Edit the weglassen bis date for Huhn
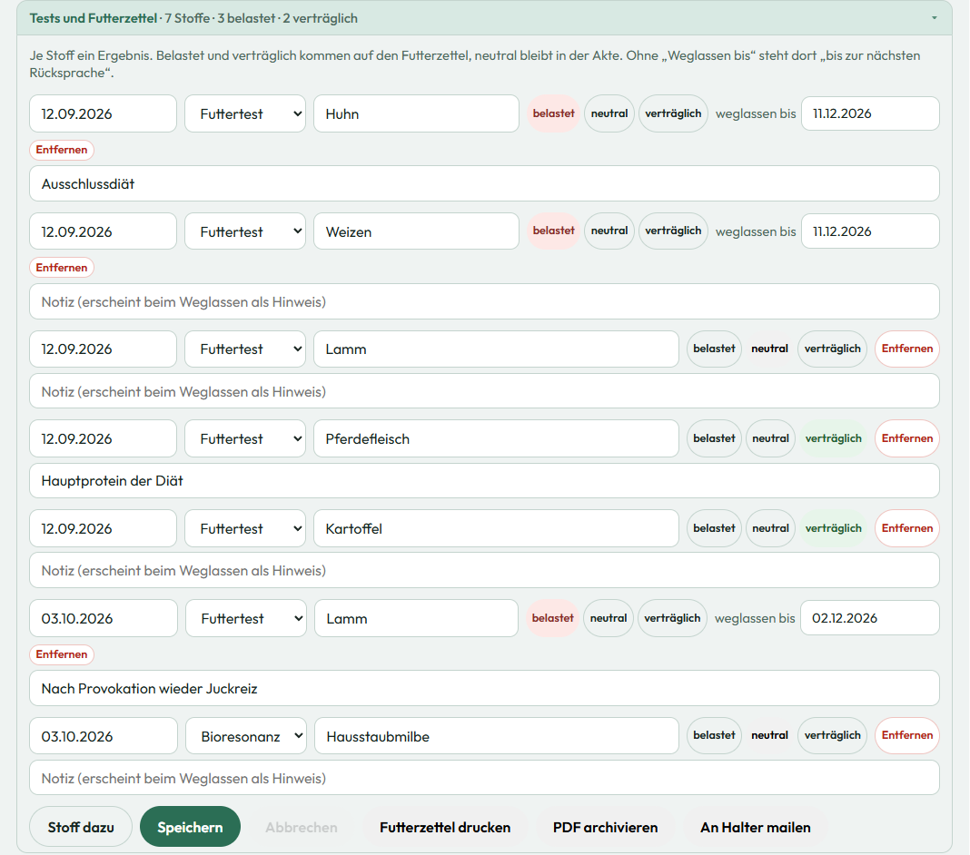Image resolution: width=970 pixels, height=855 pixels. coord(870,113)
